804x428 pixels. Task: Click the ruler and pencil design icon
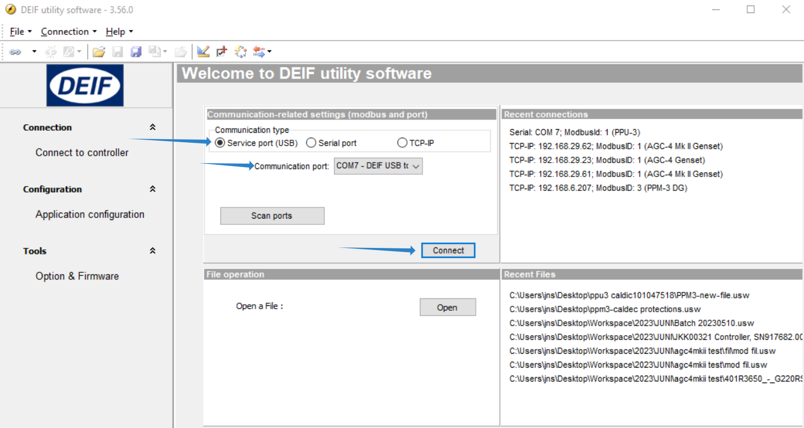pos(203,51)
